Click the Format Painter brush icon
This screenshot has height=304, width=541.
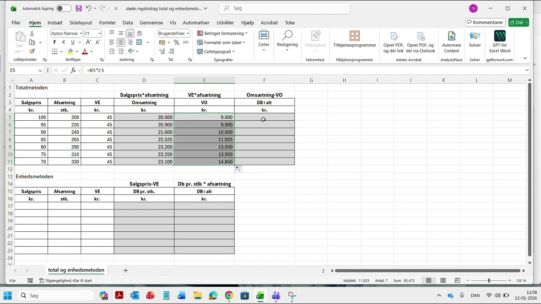tap(32, 51)
